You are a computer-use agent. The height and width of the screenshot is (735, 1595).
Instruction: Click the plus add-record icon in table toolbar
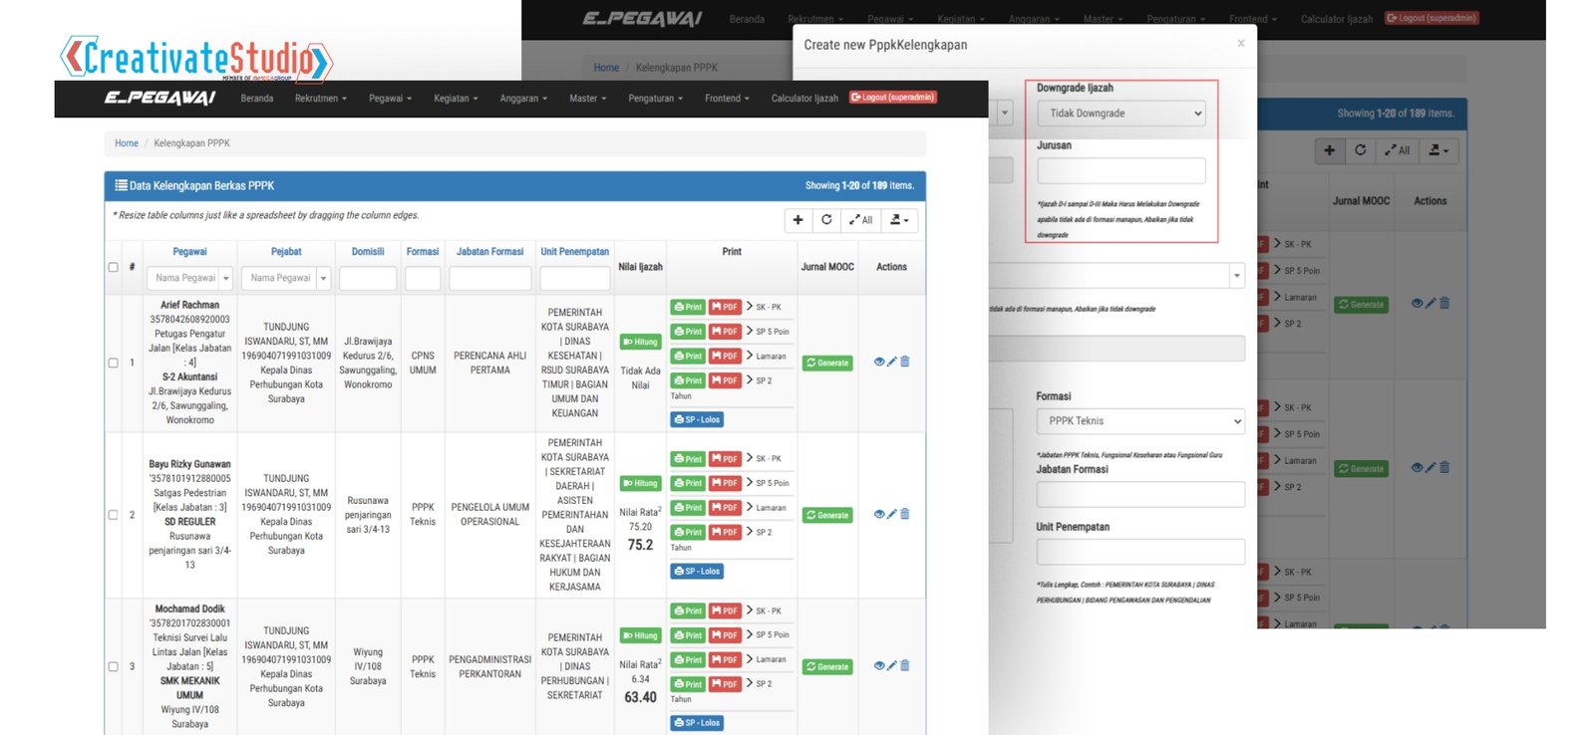point(797,220)
